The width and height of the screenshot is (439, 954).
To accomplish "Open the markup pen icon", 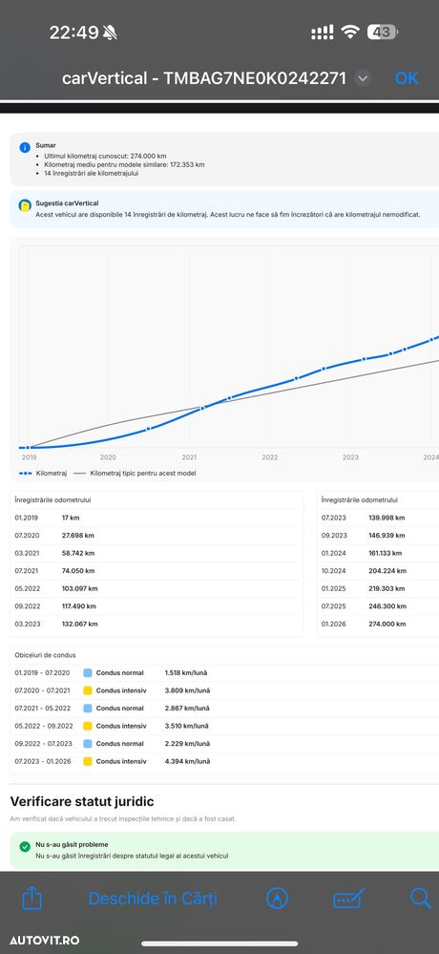I will coord(278,898).
